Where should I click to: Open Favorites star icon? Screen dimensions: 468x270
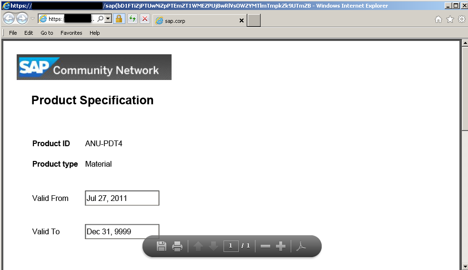pos(450,20)
